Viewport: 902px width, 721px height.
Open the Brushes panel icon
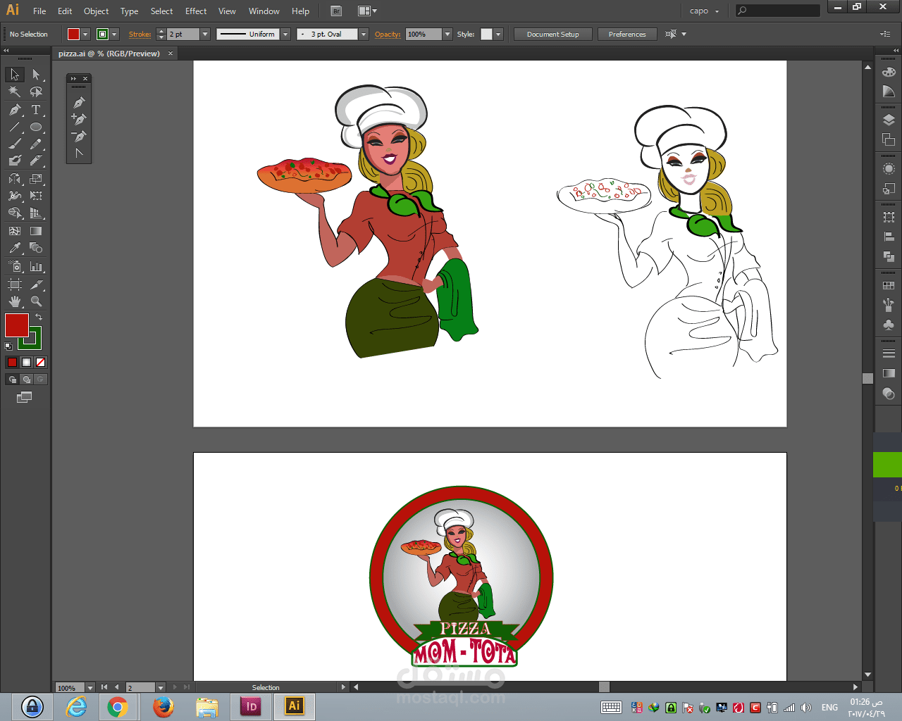pos(889,305)
